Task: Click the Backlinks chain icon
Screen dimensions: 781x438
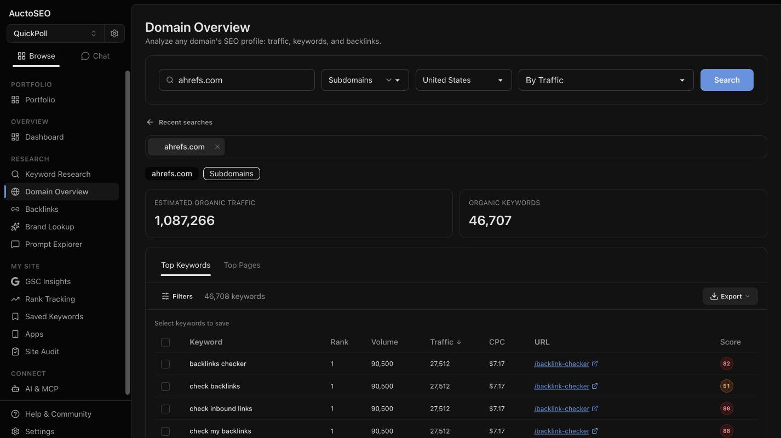Action: [x=15, y=209]
